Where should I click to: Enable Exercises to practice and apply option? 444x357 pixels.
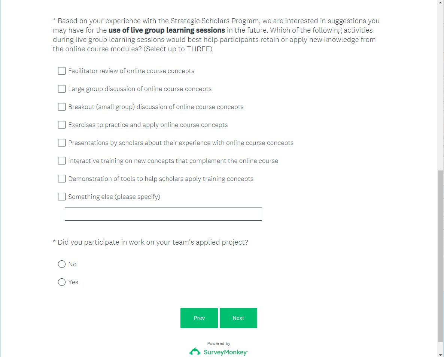click(x=62, y=125)
